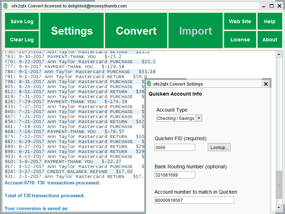Click the log scrollbar up arrow
Screen dimensions: 285x214
pyautogui.click(x=279, y=54)
